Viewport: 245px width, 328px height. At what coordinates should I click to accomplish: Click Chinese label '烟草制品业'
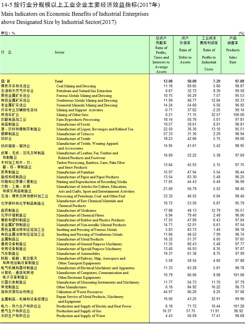click(10, 134)
